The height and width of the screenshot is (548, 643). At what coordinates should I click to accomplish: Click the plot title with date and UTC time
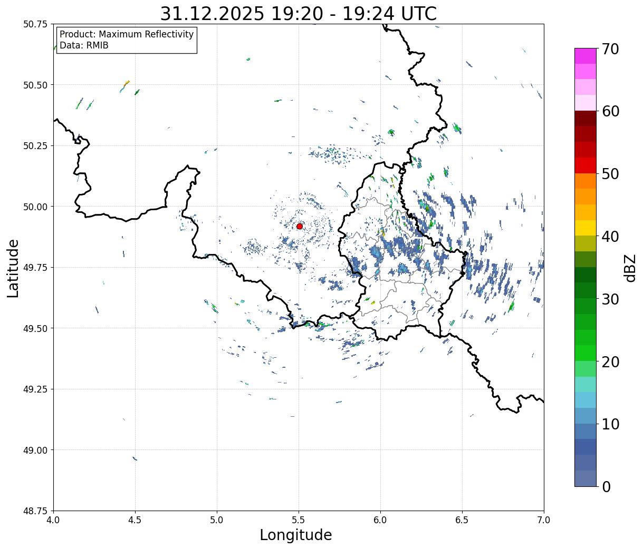point(299,14)
